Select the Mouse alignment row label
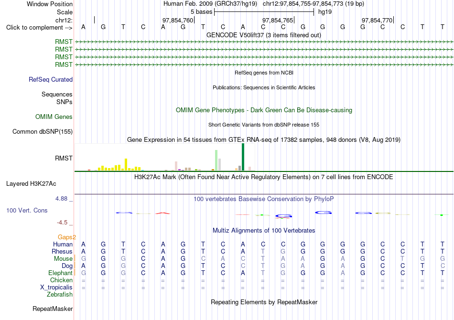The height and width of the screenshot is (320, 454). [63, 259]
